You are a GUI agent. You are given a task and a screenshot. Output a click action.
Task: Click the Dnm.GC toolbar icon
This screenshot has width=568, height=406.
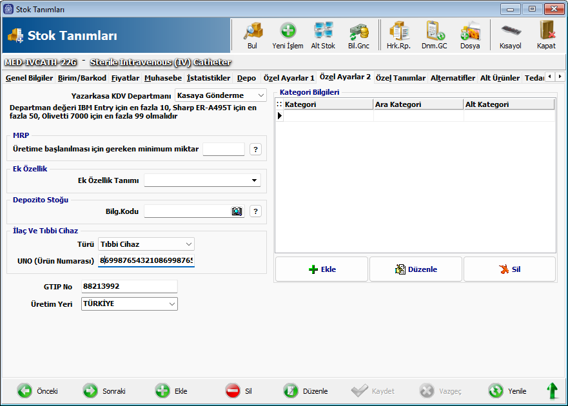434,35
